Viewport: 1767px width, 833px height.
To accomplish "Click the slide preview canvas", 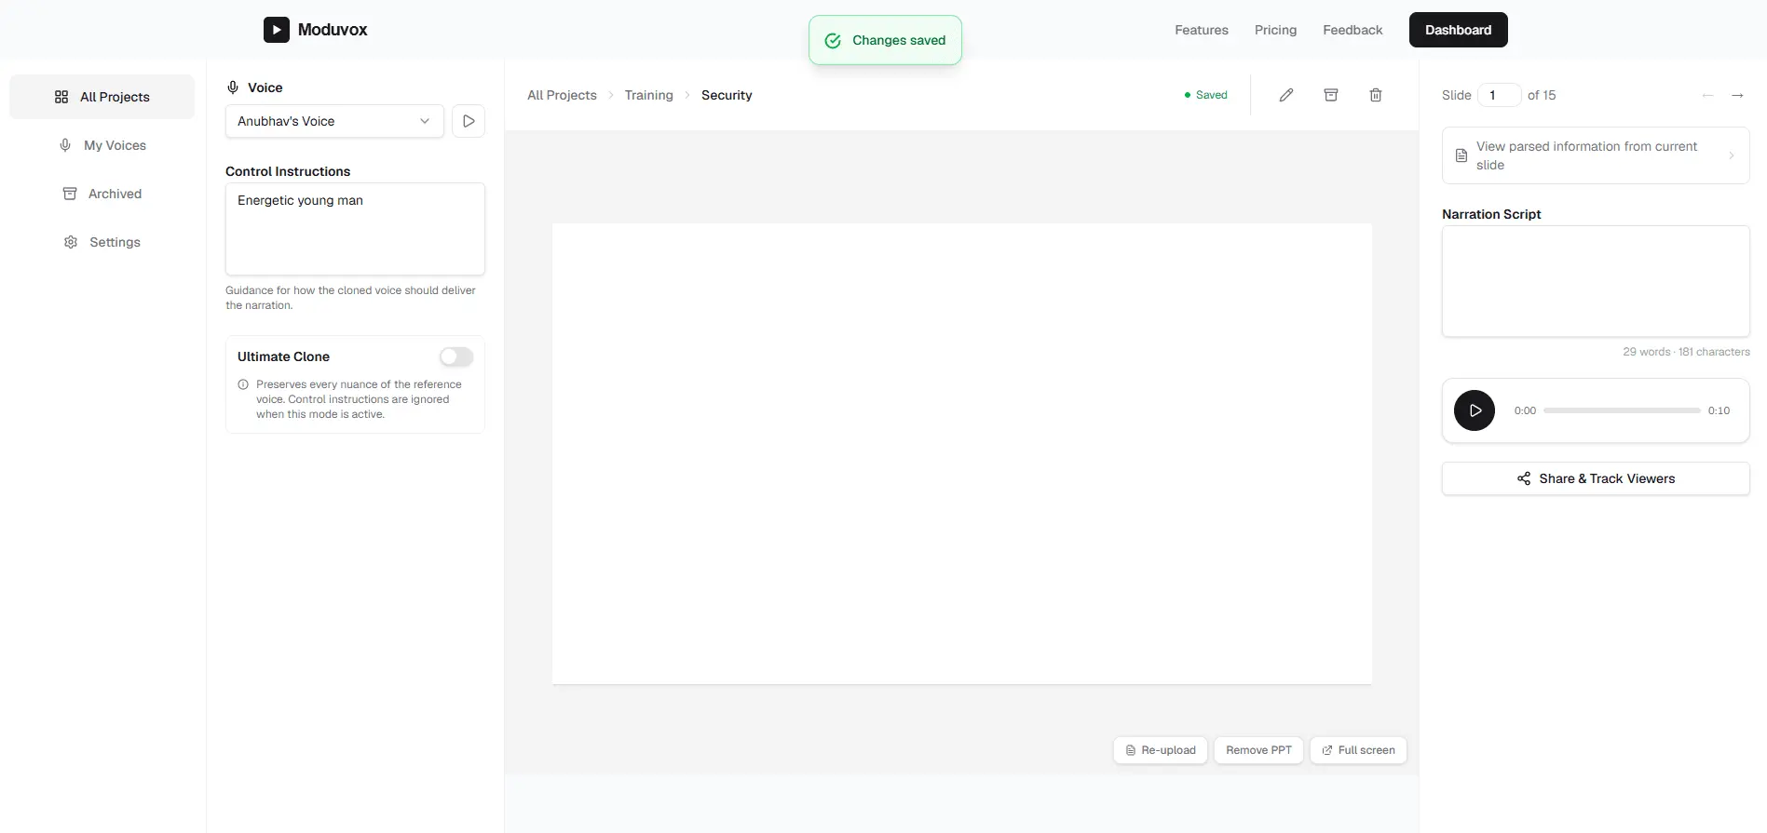I will (x=962, y=453).
